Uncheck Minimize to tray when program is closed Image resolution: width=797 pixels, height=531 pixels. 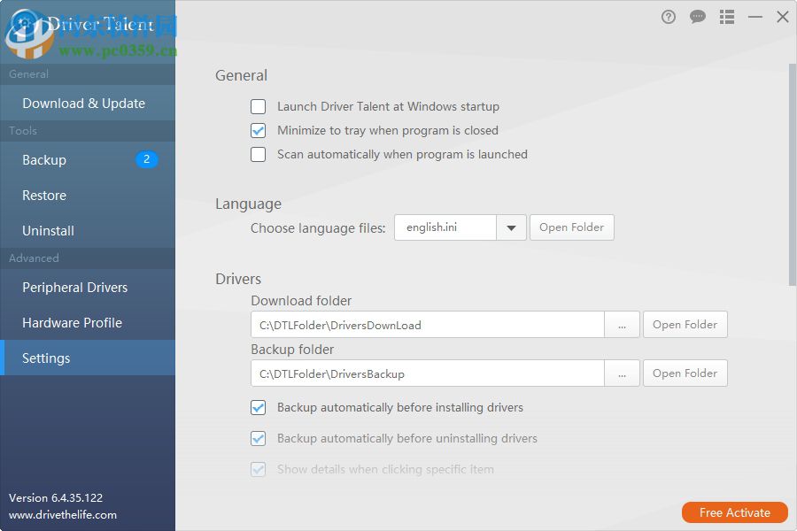[259, 131]
